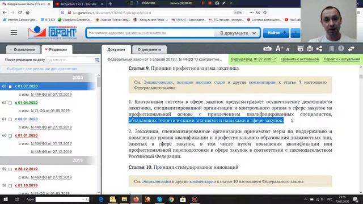The height and width of the screenshot is (204, 363).
Task: Increase font size with the A+ icon
Action: (x=279, y=49)
